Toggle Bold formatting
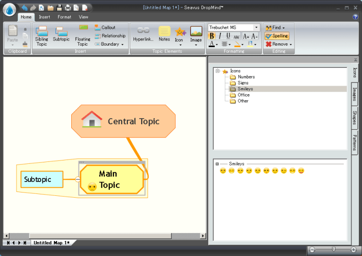Screen dimensions: 362x256 (211, 36)
